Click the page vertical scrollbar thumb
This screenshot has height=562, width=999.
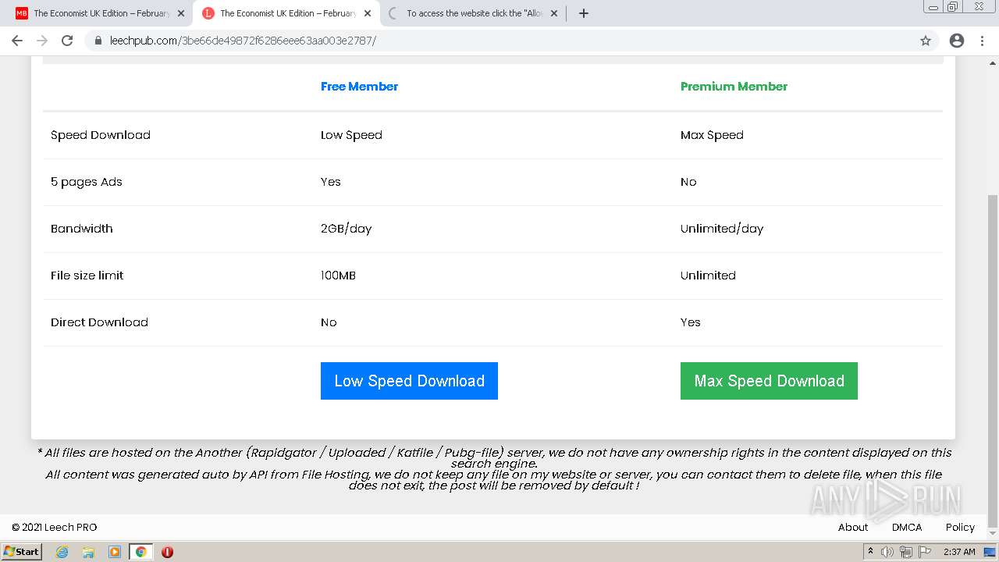993,361
